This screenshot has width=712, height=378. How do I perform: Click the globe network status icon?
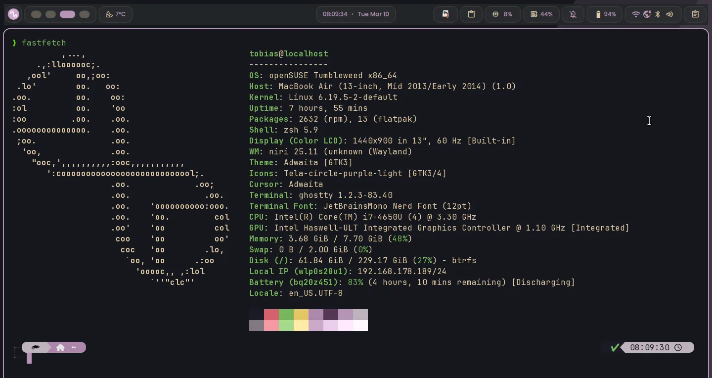pos(647,14)
